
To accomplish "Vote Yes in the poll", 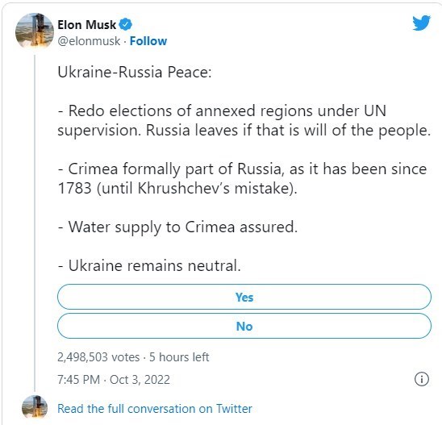I will point(244,297).
